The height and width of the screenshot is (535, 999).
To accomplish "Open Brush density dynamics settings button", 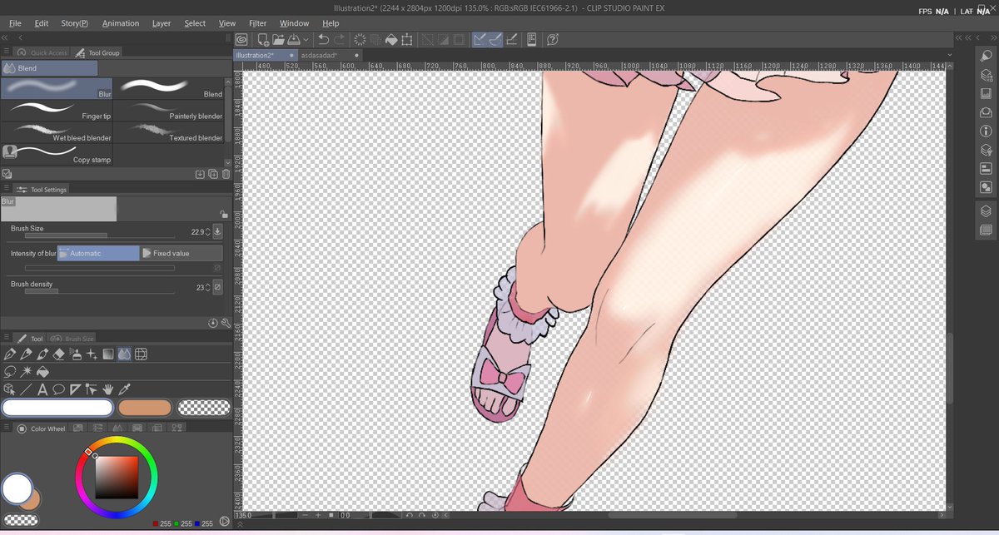I will point(217,287).
